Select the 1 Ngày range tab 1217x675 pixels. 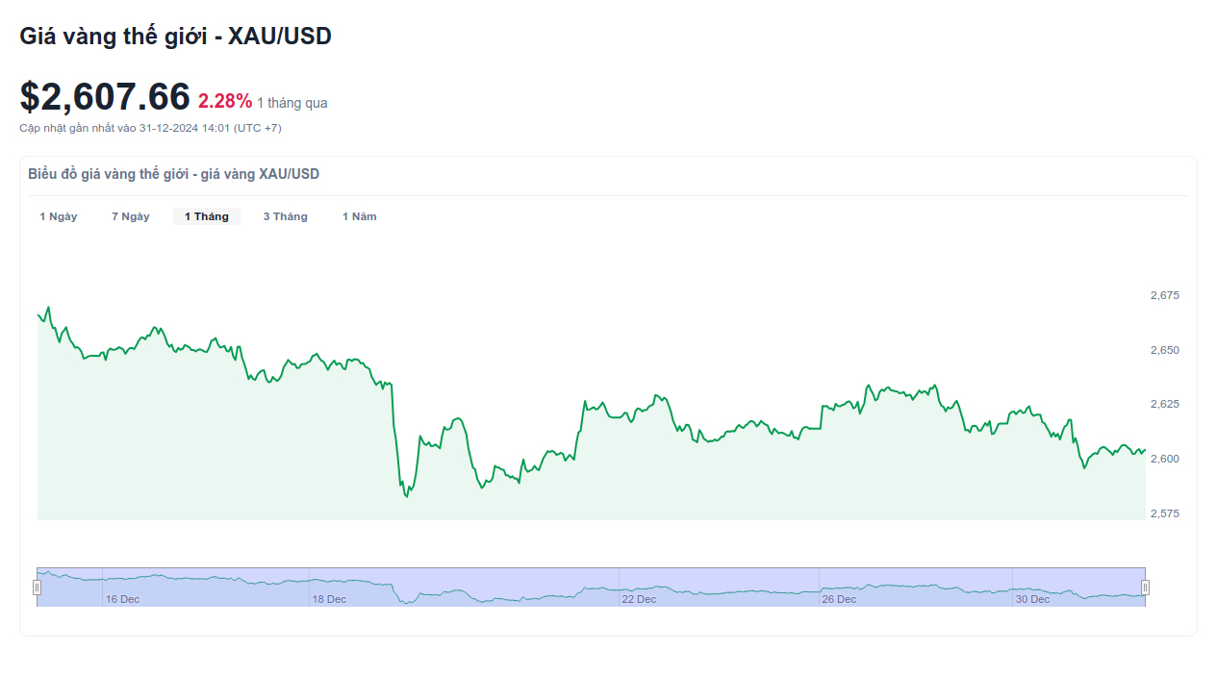click(59, 216)
